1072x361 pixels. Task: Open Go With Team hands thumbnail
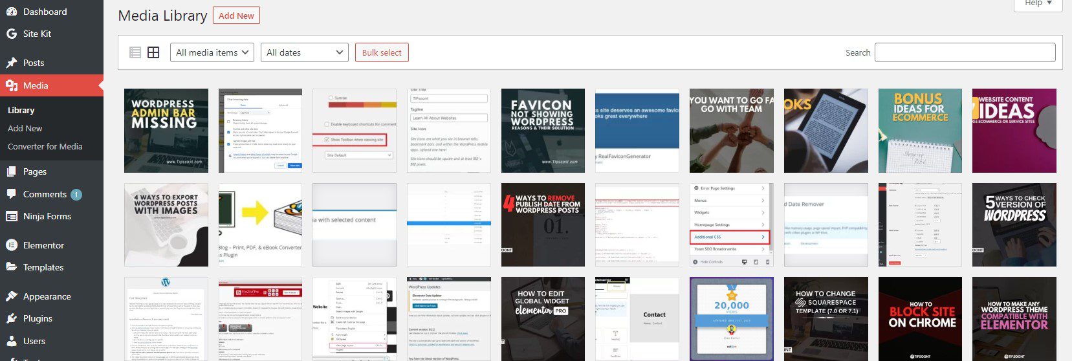[732, 131]
